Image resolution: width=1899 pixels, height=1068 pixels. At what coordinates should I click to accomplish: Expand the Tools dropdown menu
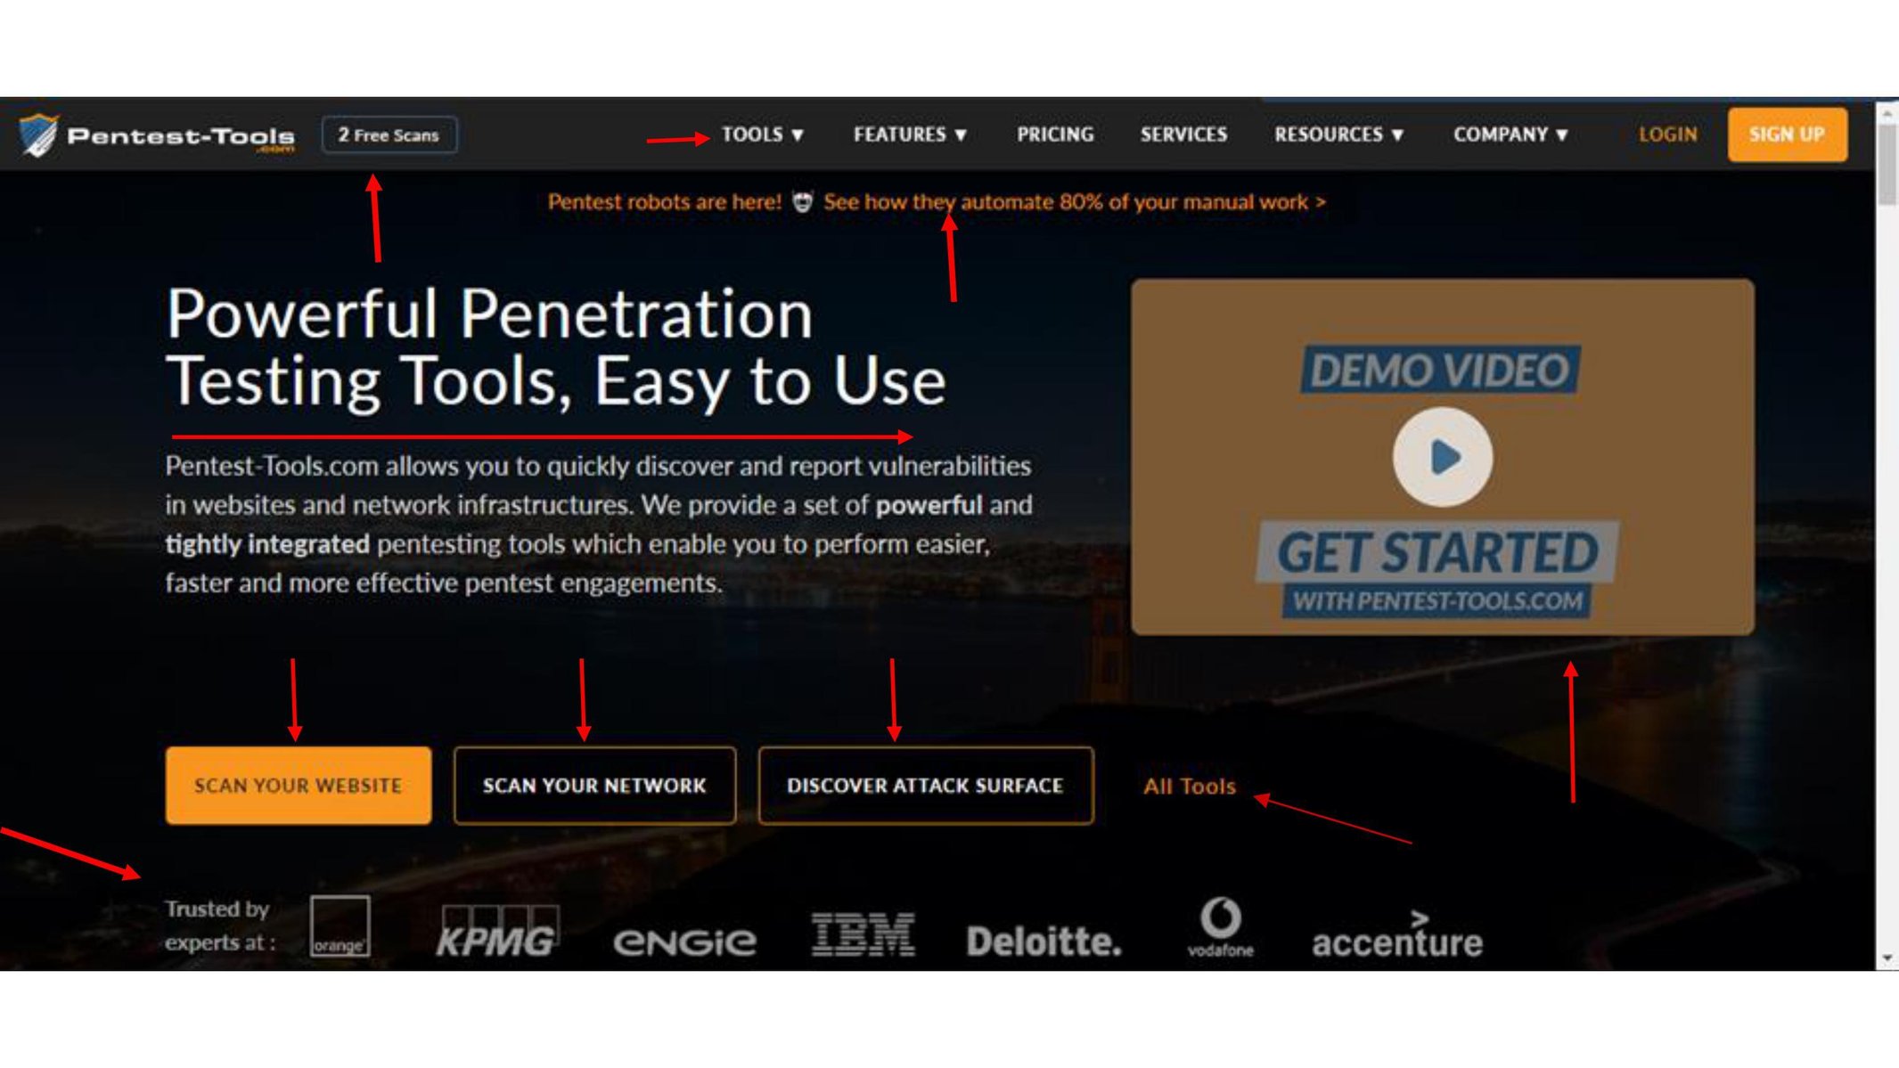click(x=763, y=135)
